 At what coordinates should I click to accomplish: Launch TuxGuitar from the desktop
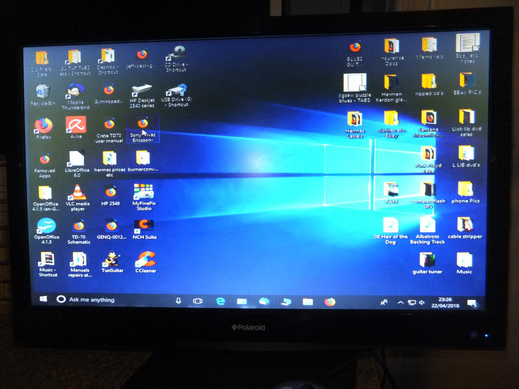112,262
